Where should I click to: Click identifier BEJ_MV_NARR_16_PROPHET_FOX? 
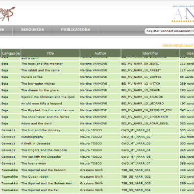coord(146,110)
